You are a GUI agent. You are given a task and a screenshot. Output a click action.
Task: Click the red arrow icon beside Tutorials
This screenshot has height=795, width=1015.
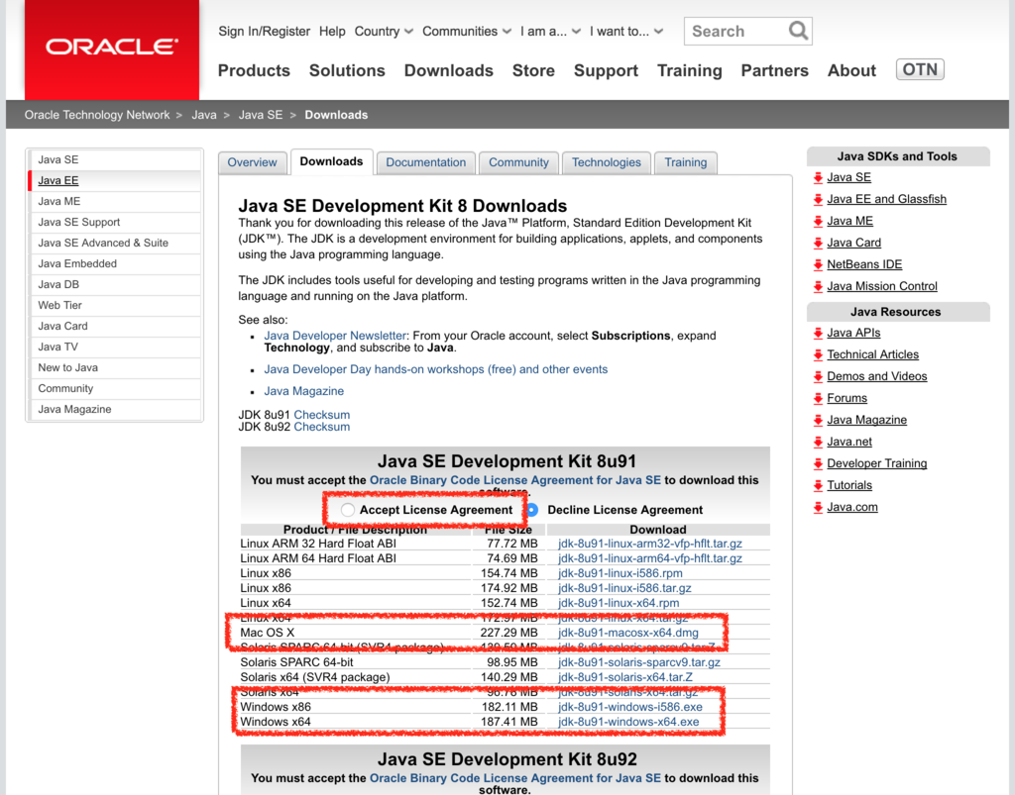(x=818, y=485)
